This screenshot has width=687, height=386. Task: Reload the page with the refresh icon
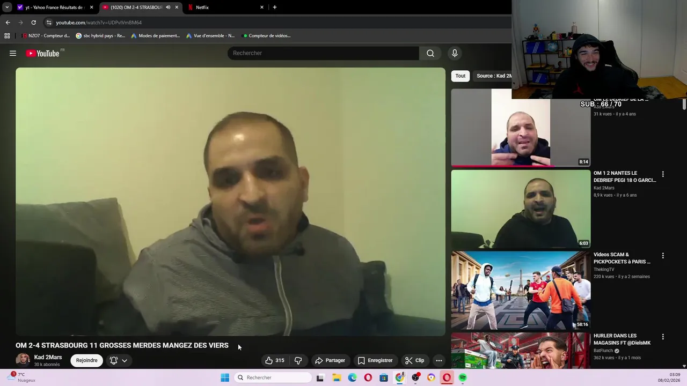pos(33,23)
